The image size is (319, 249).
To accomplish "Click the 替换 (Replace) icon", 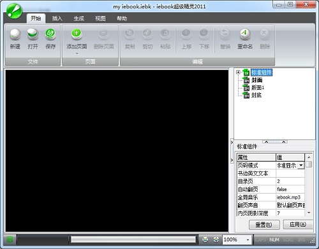I will (x=225, y=34).
